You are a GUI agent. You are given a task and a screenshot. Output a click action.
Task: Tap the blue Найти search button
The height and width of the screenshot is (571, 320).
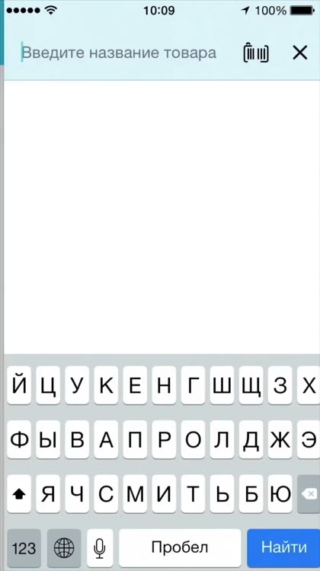tap(283, 547)
